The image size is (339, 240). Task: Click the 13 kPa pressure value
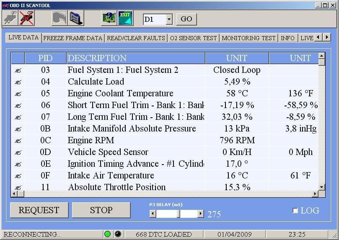(237, 129)
